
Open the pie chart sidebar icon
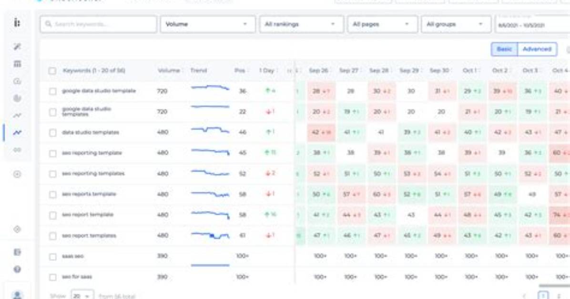tap(17, 98)
